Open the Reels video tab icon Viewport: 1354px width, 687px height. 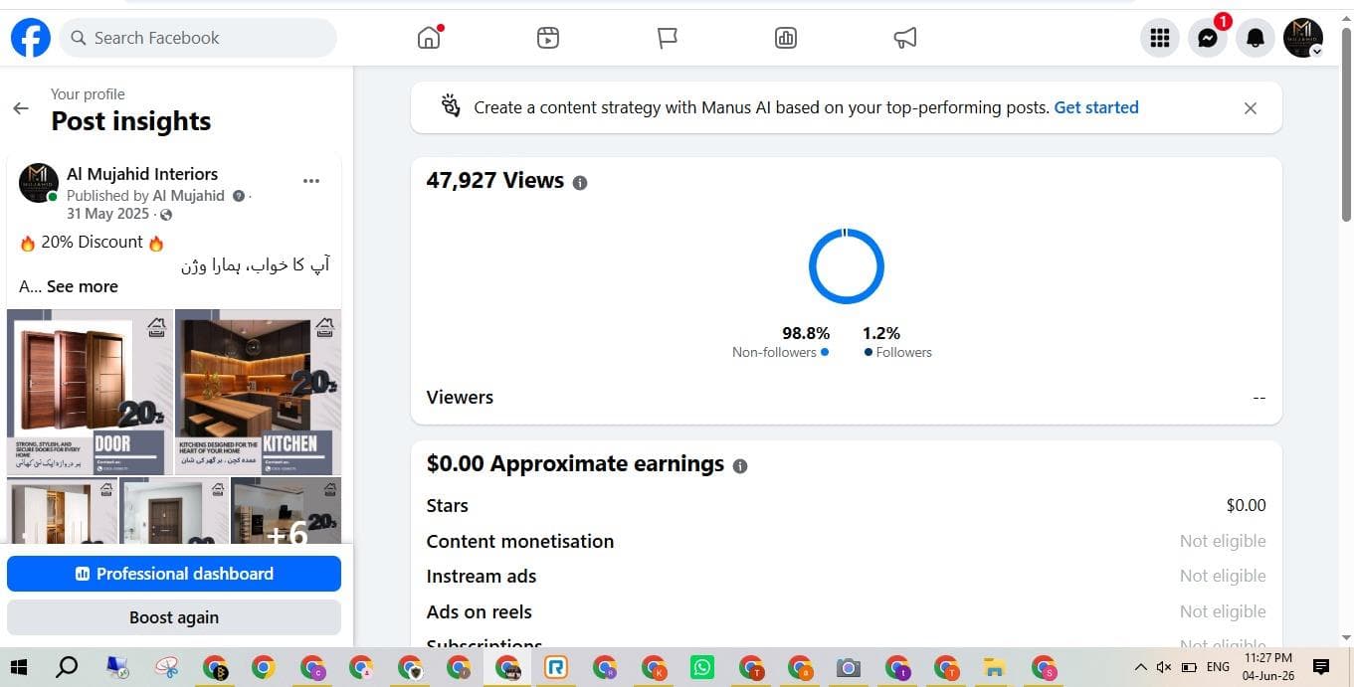[548, 38]
